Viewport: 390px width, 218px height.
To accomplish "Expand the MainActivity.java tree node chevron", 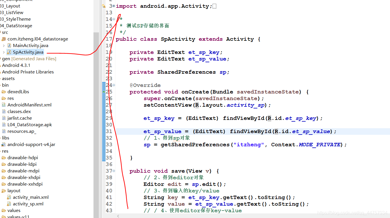I will 3,46.
